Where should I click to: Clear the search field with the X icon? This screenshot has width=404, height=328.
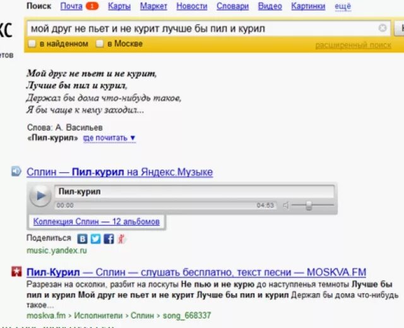coord(383,28)
